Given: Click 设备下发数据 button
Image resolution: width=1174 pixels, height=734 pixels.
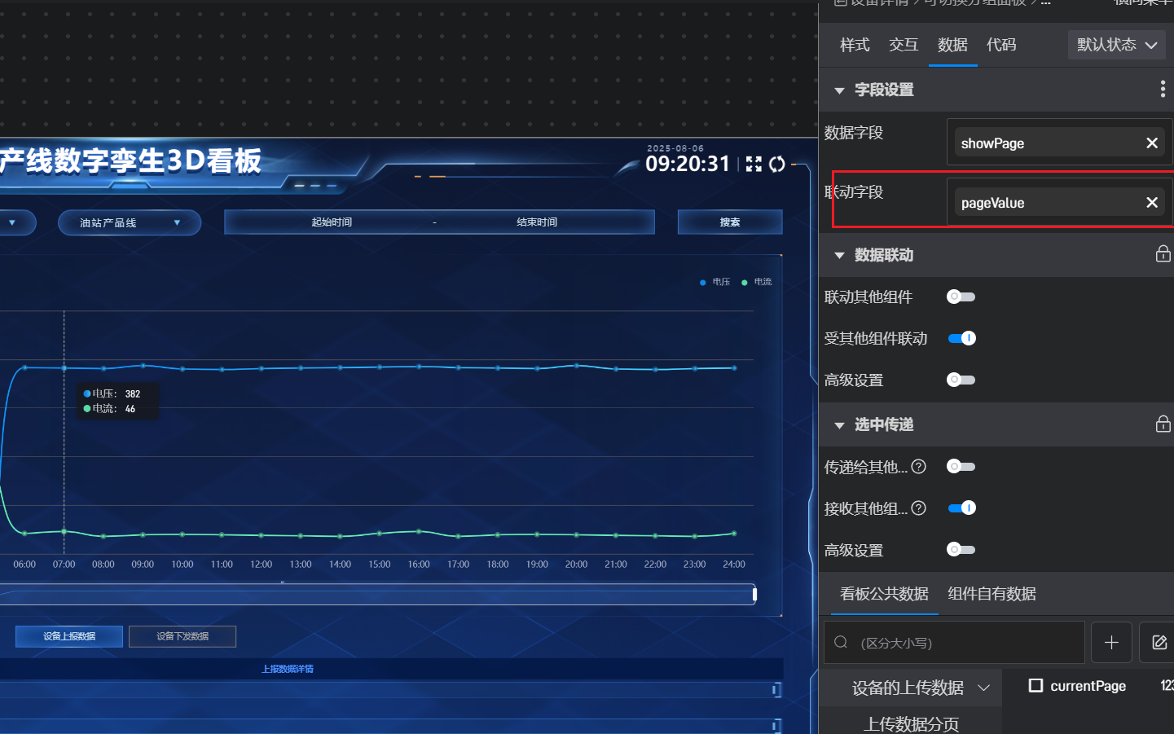Looking at the screenshot, I should (x=182, y=636).
